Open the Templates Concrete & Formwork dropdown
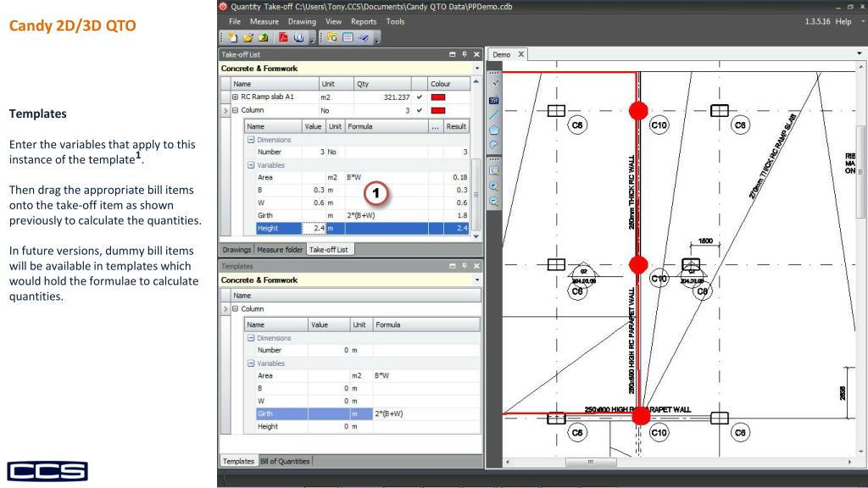 [477, 280]
